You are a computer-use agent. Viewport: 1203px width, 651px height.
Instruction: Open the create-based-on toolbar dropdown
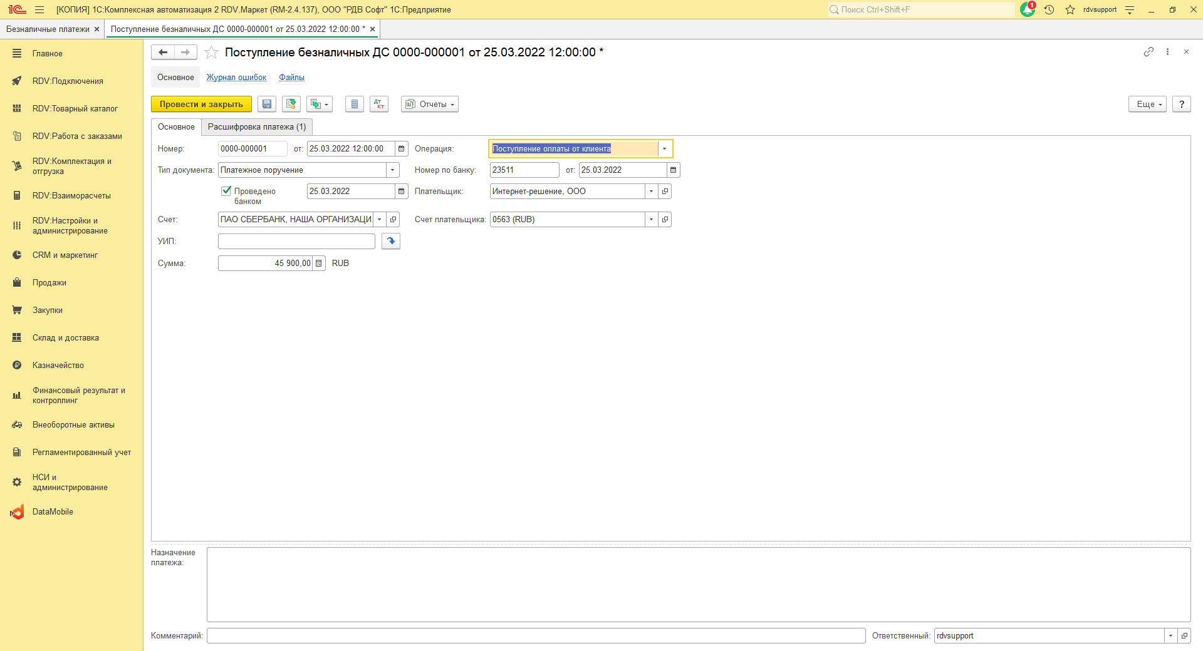tap(320, 104)
